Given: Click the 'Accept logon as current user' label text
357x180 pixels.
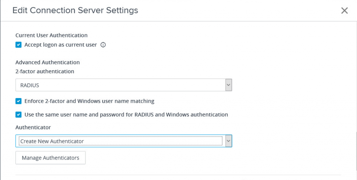Looking at the screenshot, I should coord(61,45).
